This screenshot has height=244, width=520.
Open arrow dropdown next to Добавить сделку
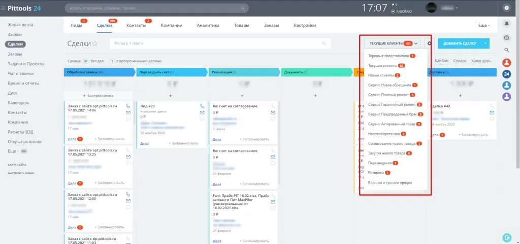[485, 44]
